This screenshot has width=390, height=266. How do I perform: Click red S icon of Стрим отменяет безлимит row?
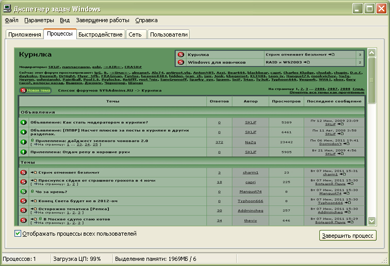coord(23,172)
